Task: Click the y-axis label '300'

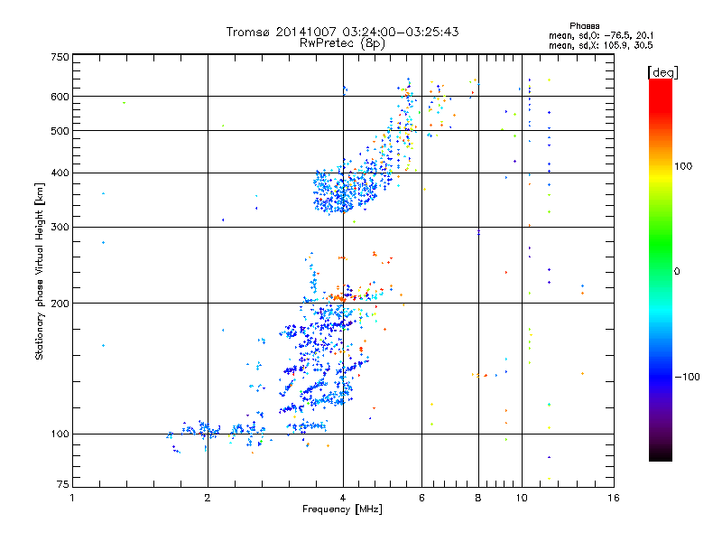Action: click(60, 228)
